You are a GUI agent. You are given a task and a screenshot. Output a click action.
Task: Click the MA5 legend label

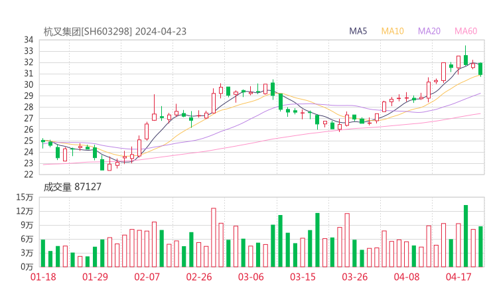tap(358, 31)
